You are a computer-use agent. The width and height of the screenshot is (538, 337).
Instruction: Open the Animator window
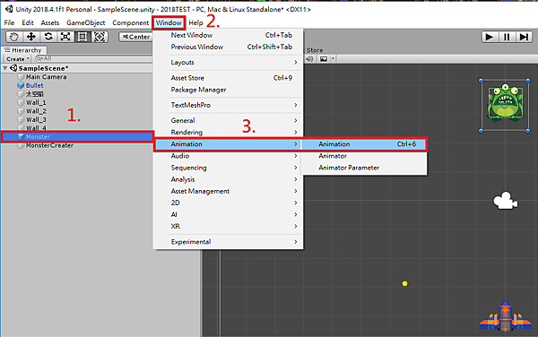(364, 156)
